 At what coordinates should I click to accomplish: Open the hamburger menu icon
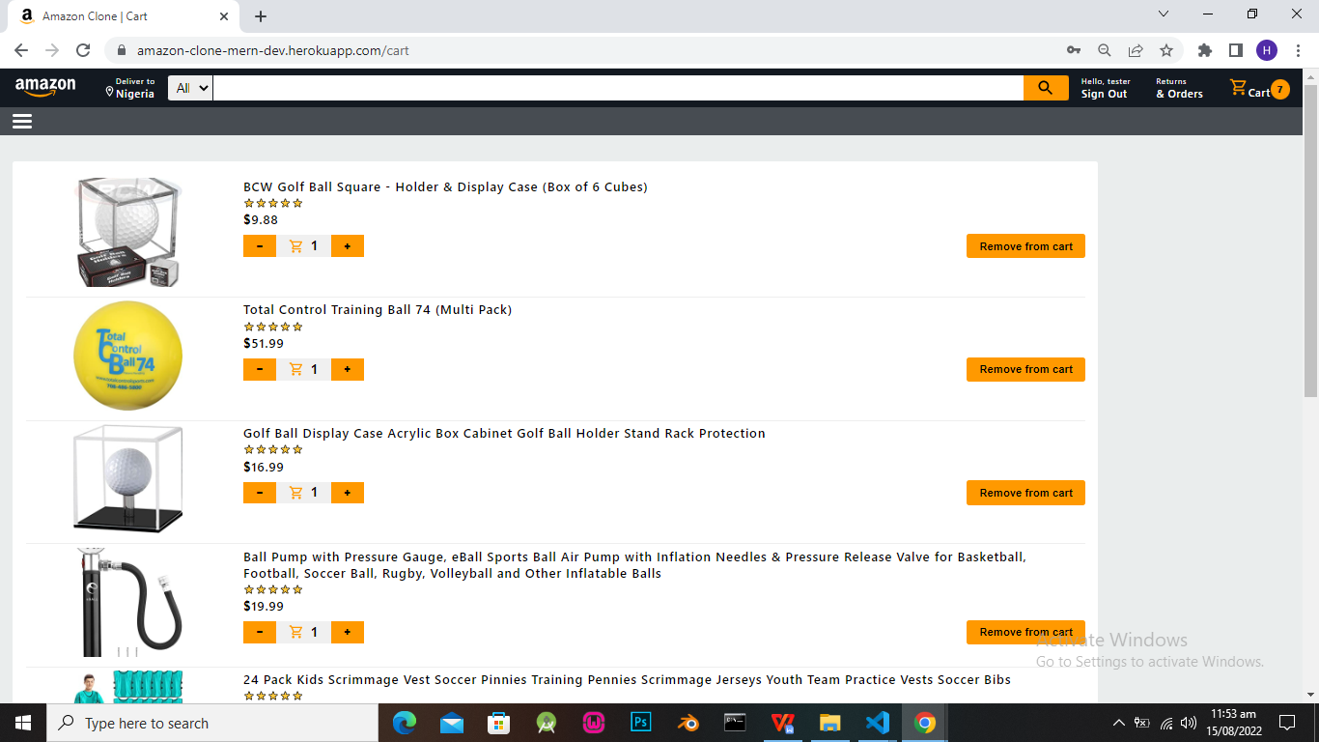22,121
